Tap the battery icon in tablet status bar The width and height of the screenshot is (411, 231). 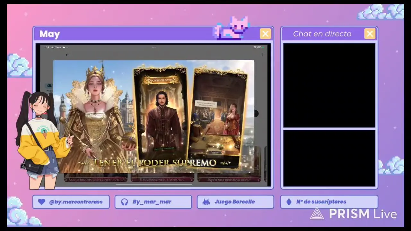click(x=259, y=47)
